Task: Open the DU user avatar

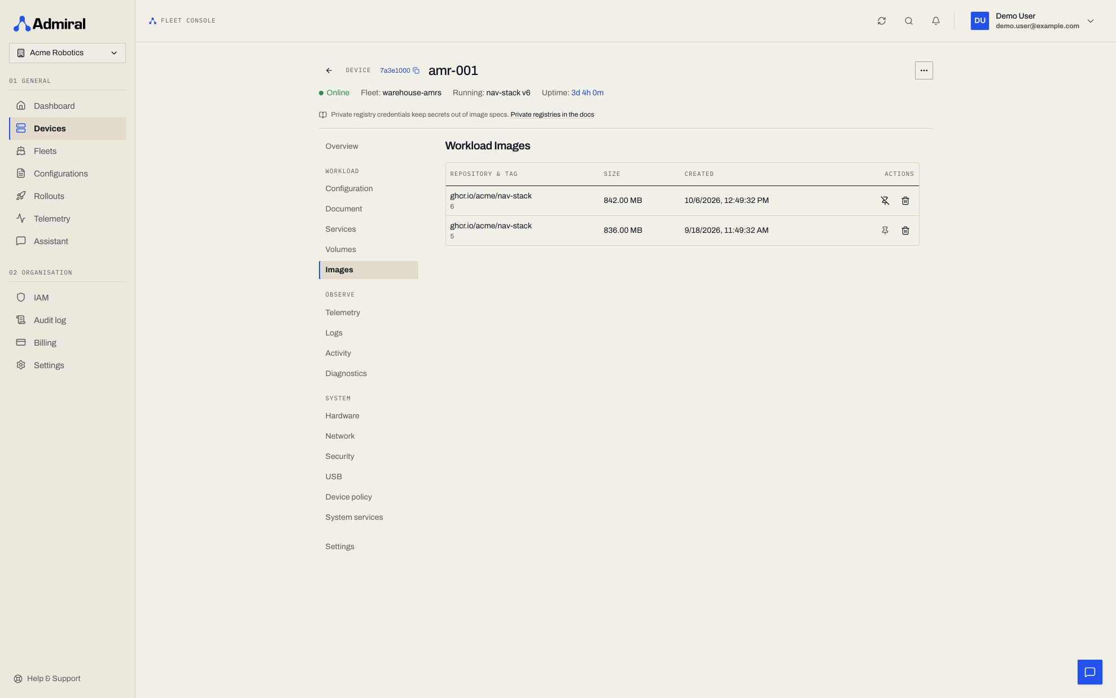Action: point(979,21)
